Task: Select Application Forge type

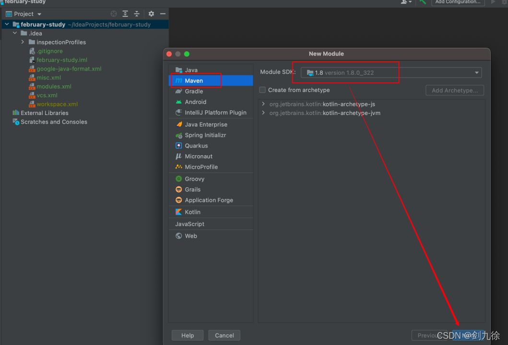Action: coord(211,200)
